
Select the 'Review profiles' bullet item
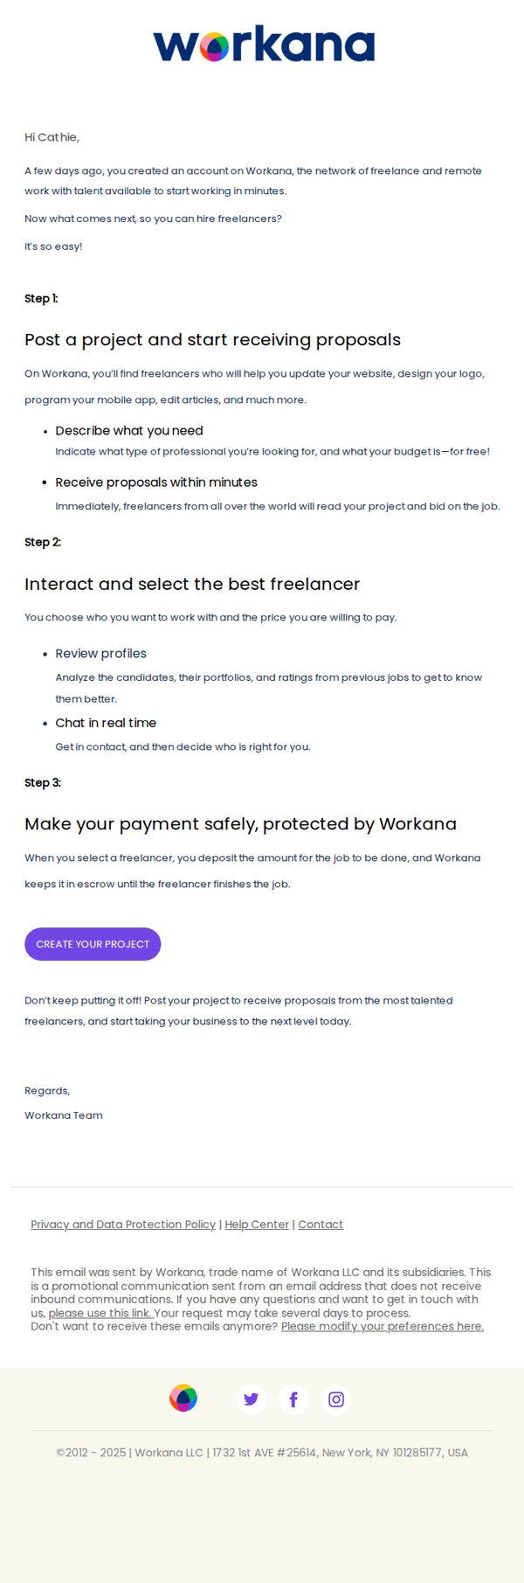coord(100,654)
